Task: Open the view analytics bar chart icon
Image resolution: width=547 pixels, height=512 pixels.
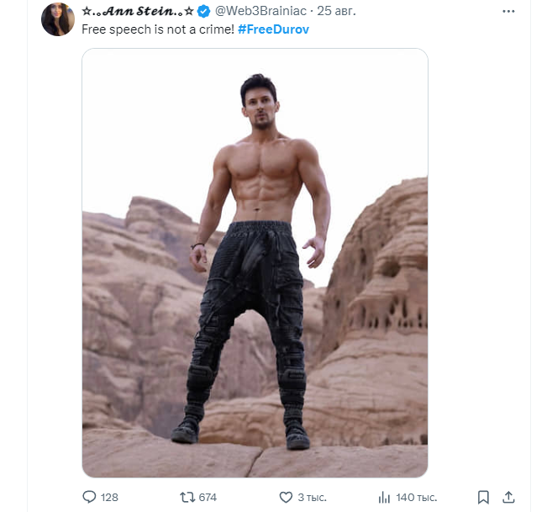Action: (385, 497)
